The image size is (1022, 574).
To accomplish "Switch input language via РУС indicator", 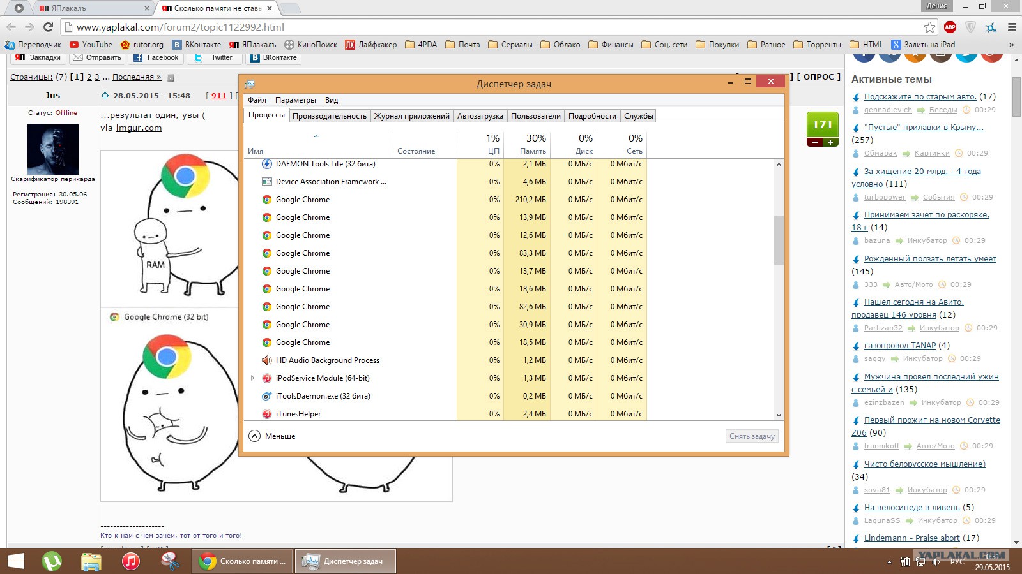I will tap(957, 562).
